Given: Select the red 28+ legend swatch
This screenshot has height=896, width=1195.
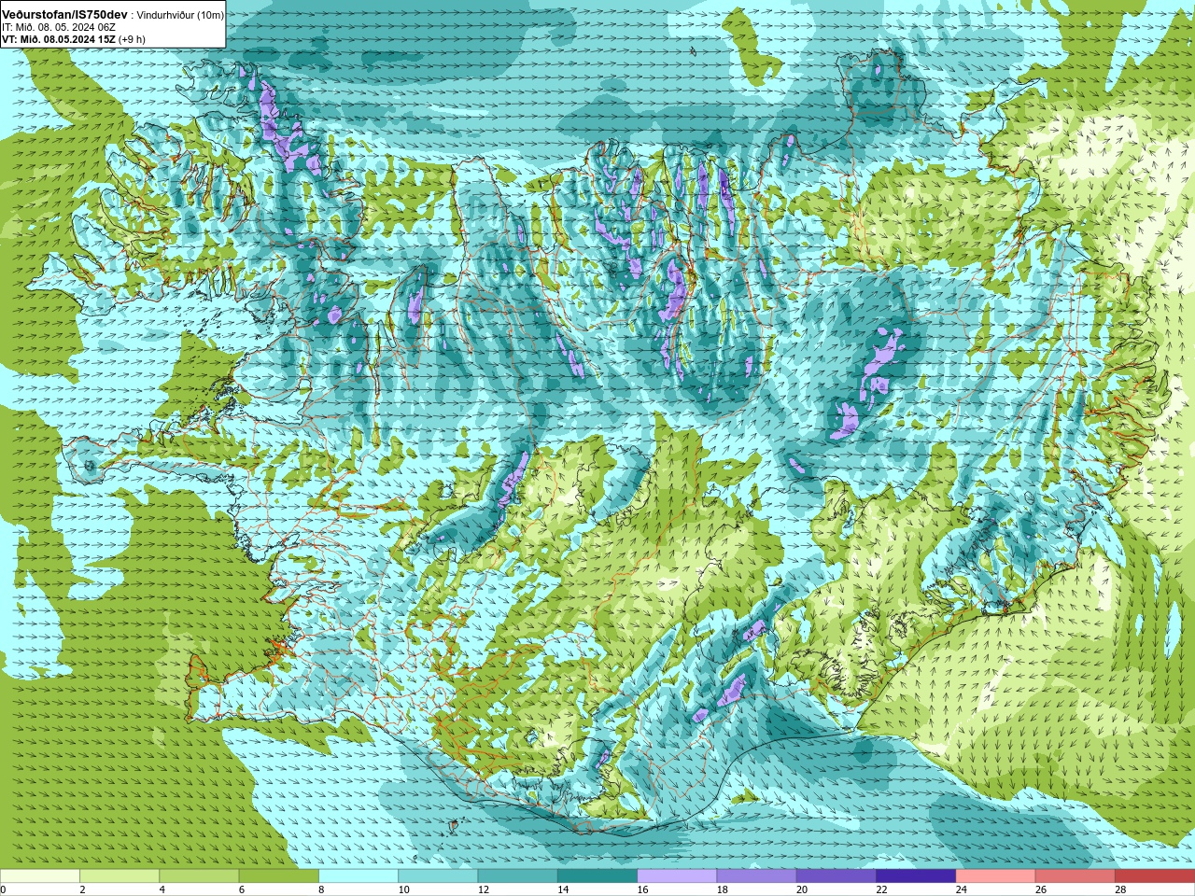Looking at the screenshot, I should 1155,875.
